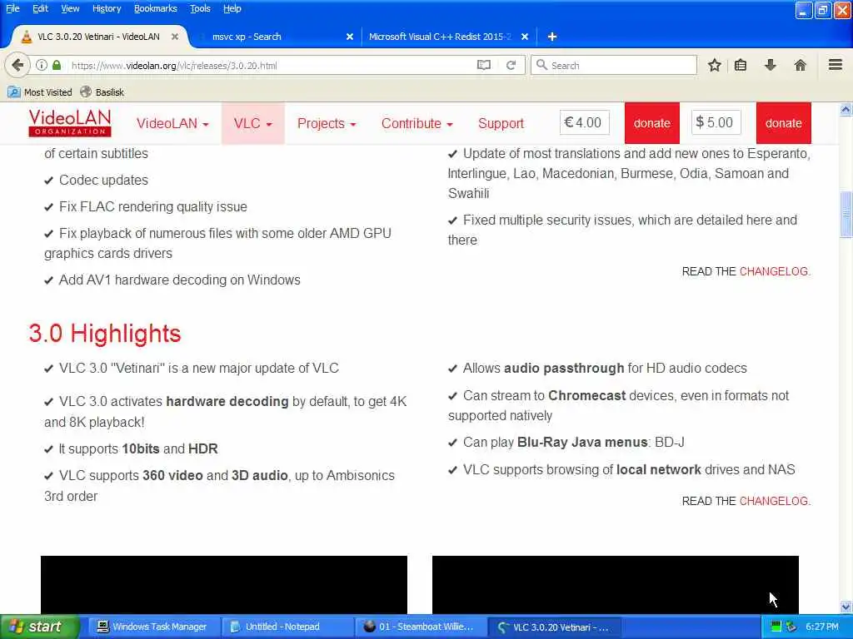Close the msvc xp - Search tab

click(x=350, y=37)
